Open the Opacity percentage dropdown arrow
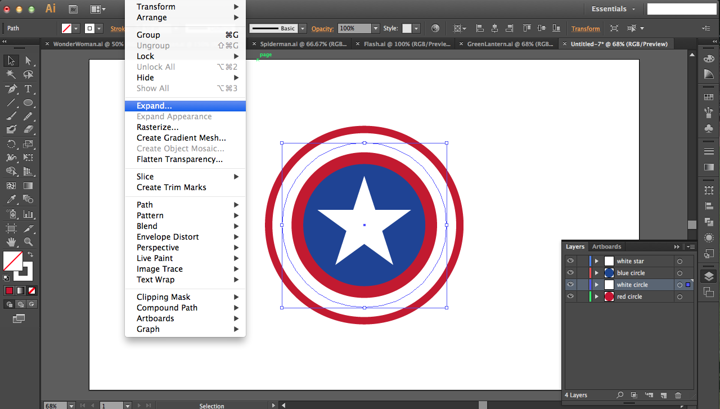 pyautogui.click(x=375, y=28)
